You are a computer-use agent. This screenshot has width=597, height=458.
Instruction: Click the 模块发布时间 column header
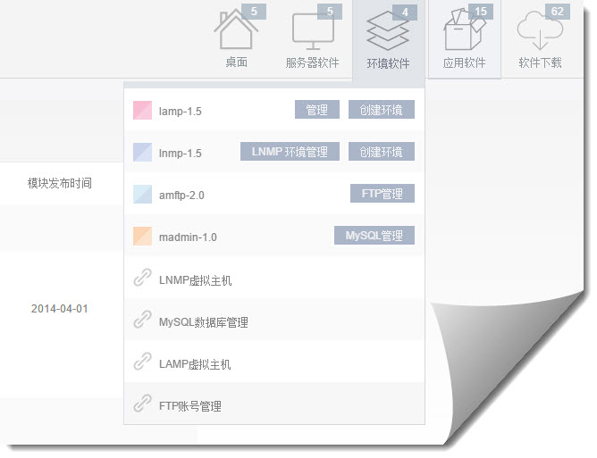pyautogui.click(x=59, y=184)
